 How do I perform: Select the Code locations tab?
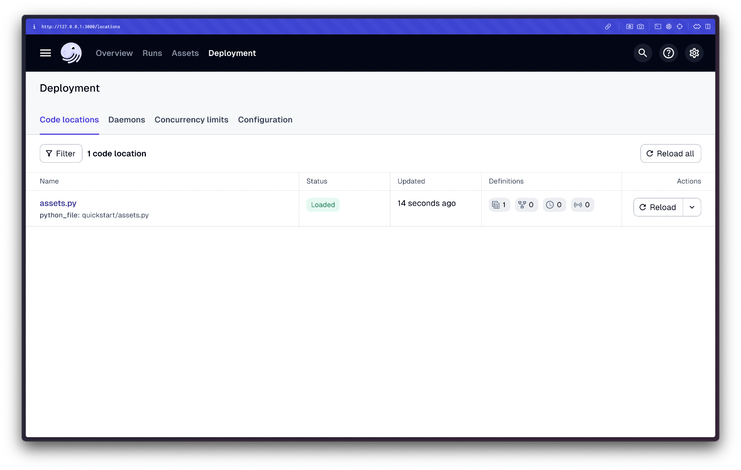69,120
